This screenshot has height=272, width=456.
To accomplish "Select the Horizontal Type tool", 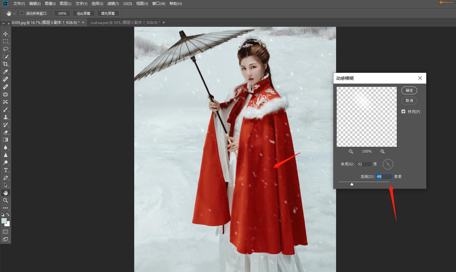I will [6, 170].
